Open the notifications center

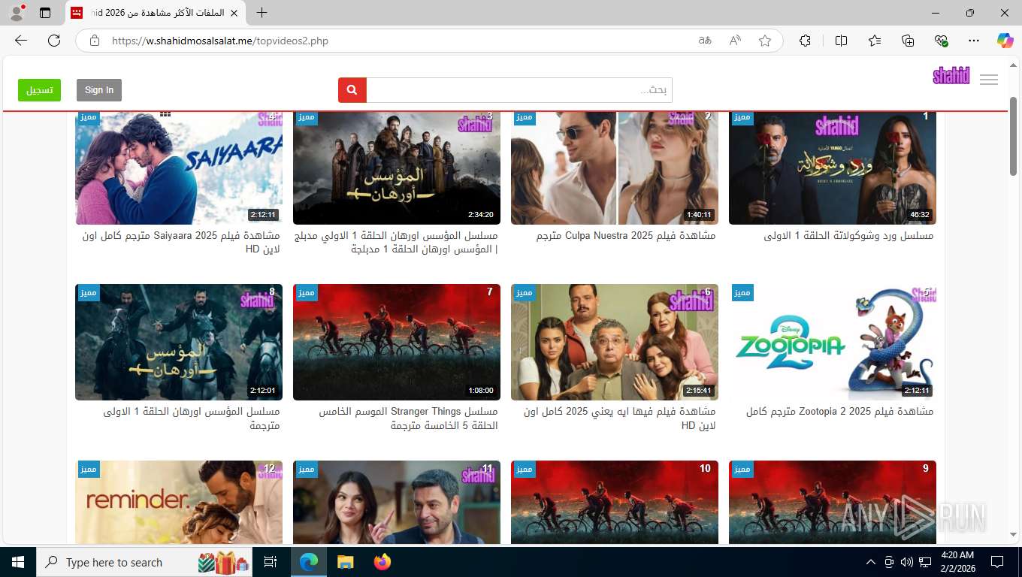996,562
